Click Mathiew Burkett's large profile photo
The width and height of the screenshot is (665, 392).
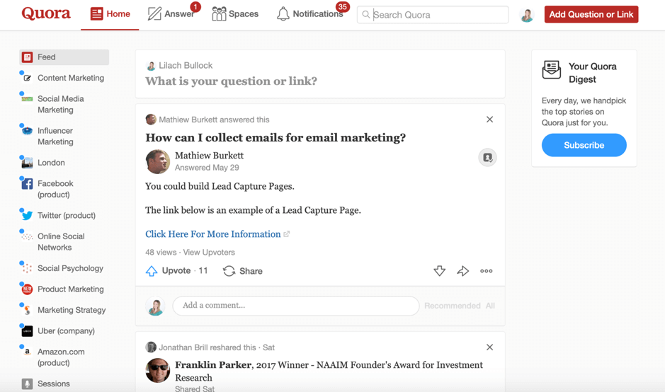tap(157, 161)
